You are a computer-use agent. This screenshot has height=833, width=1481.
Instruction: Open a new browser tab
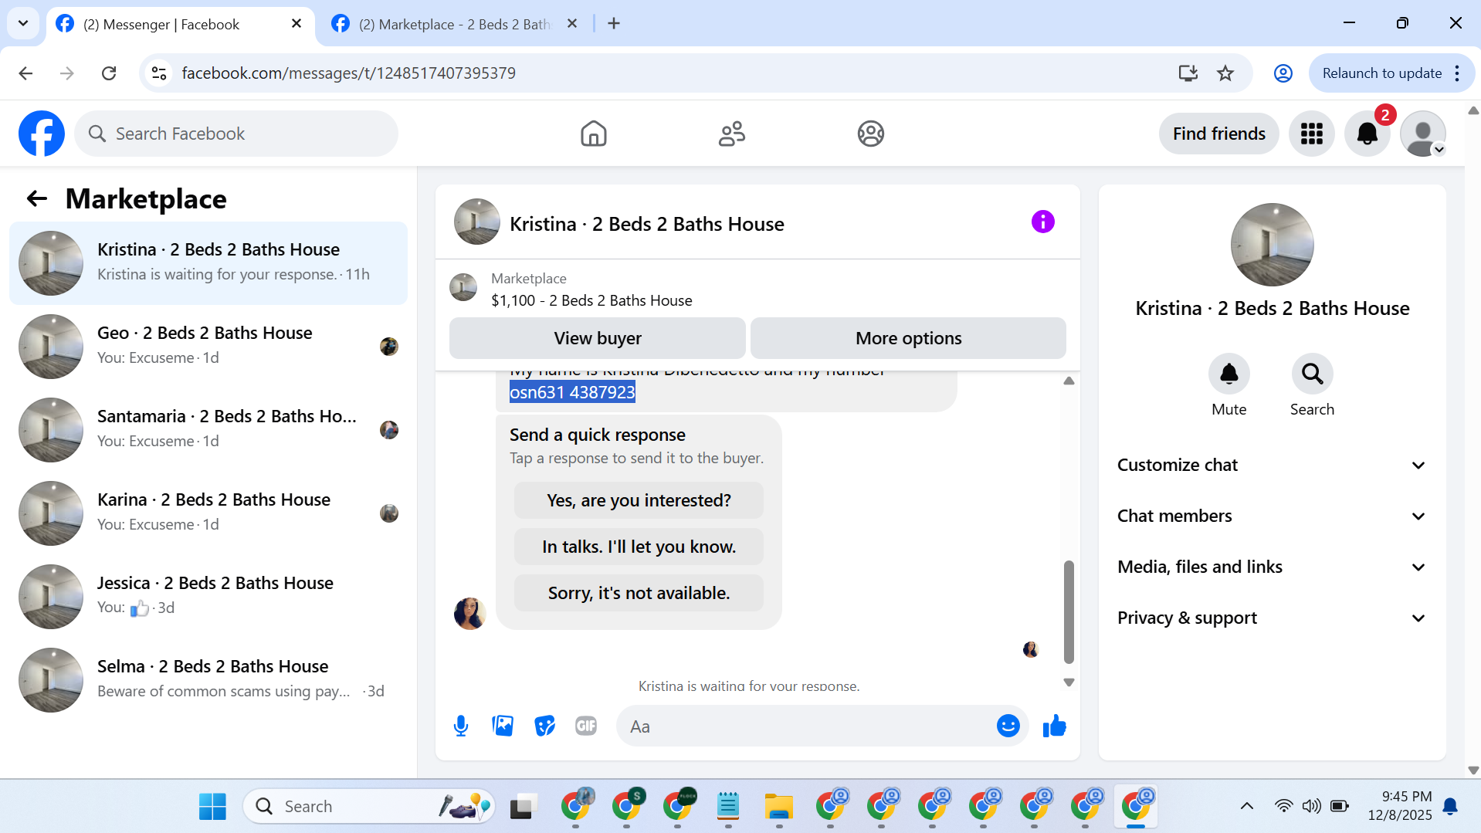point(614,24)
